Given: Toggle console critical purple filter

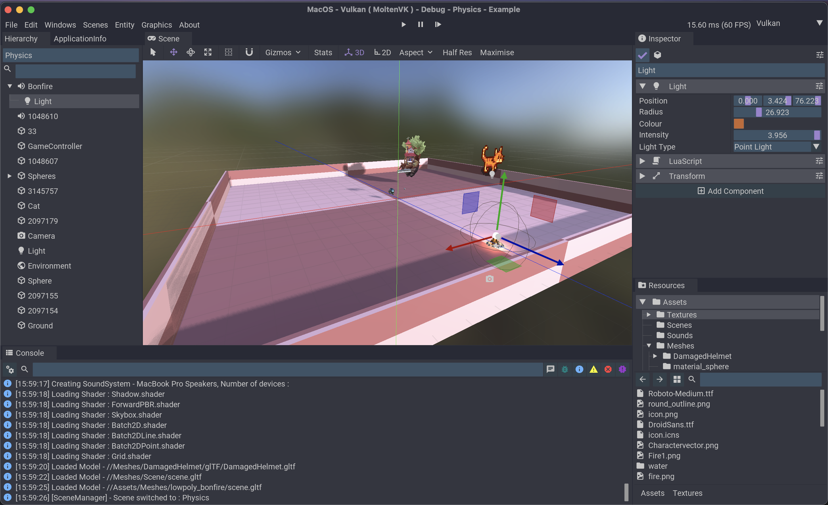Looking at the screenshot, I should [622, 369].
